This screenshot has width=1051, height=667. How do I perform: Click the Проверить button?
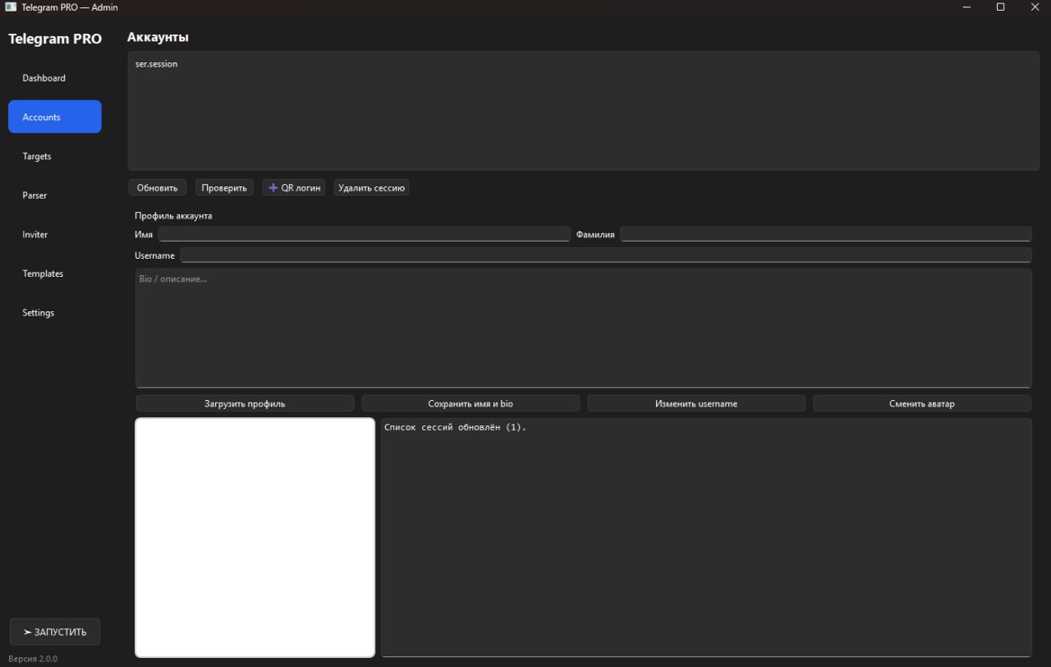point(224,187)
